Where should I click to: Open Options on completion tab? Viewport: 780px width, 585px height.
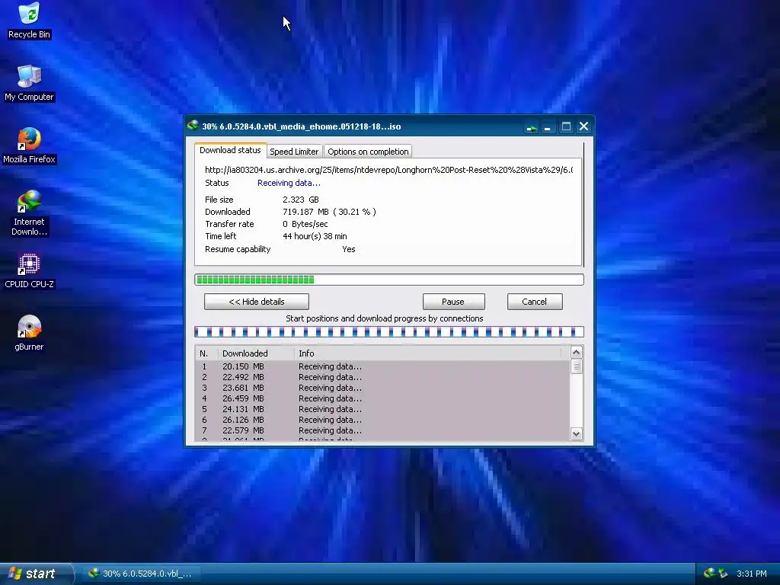click(368, 152)
